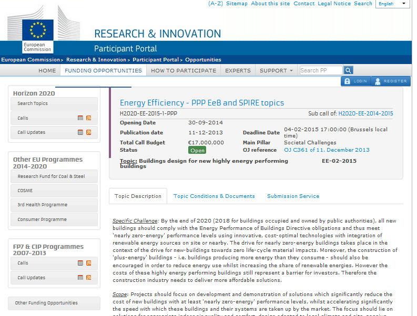Open RSS feed icon in Horizon 2020 Calls row
This screenshot has width=417, height=316.
click(89, 118)
